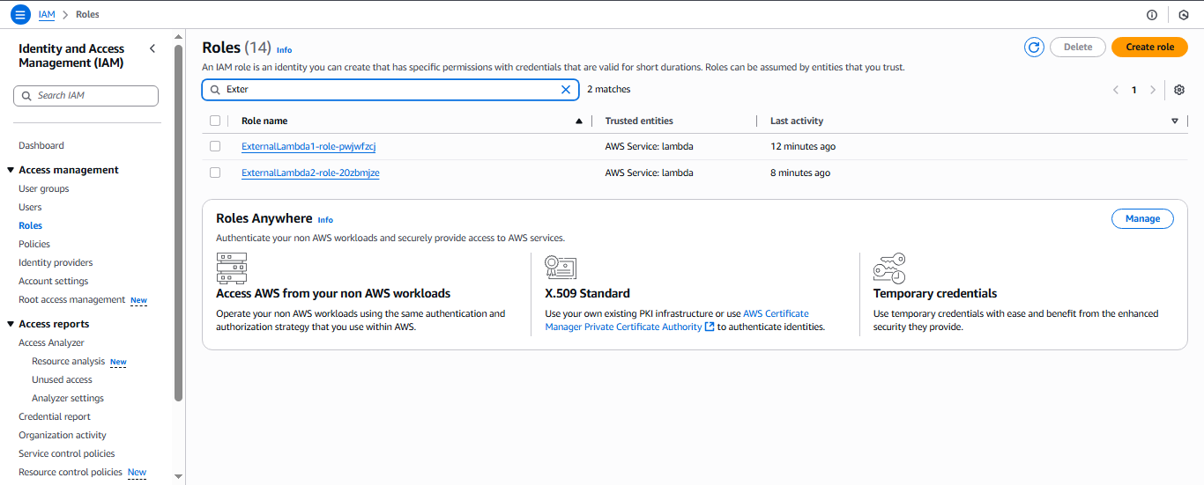Collapse the Access reports section
The image size is (1204, 485).
point(11,324)
